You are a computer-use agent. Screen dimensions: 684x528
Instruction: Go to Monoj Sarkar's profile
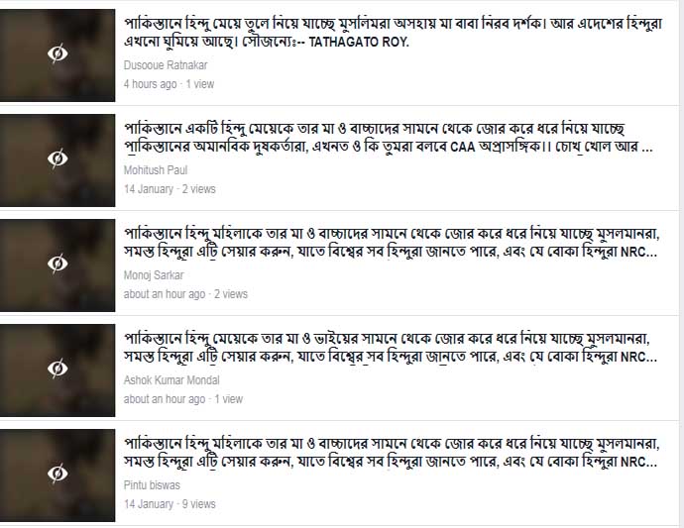(154, 275)
